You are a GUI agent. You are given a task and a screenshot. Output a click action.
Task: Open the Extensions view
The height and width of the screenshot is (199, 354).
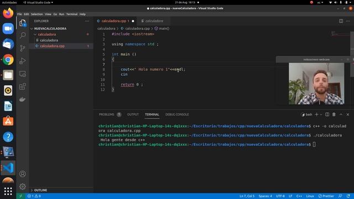[x=23, y=86]
